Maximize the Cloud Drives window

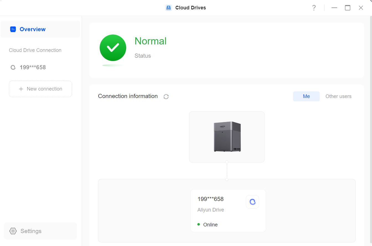(348, 8)
